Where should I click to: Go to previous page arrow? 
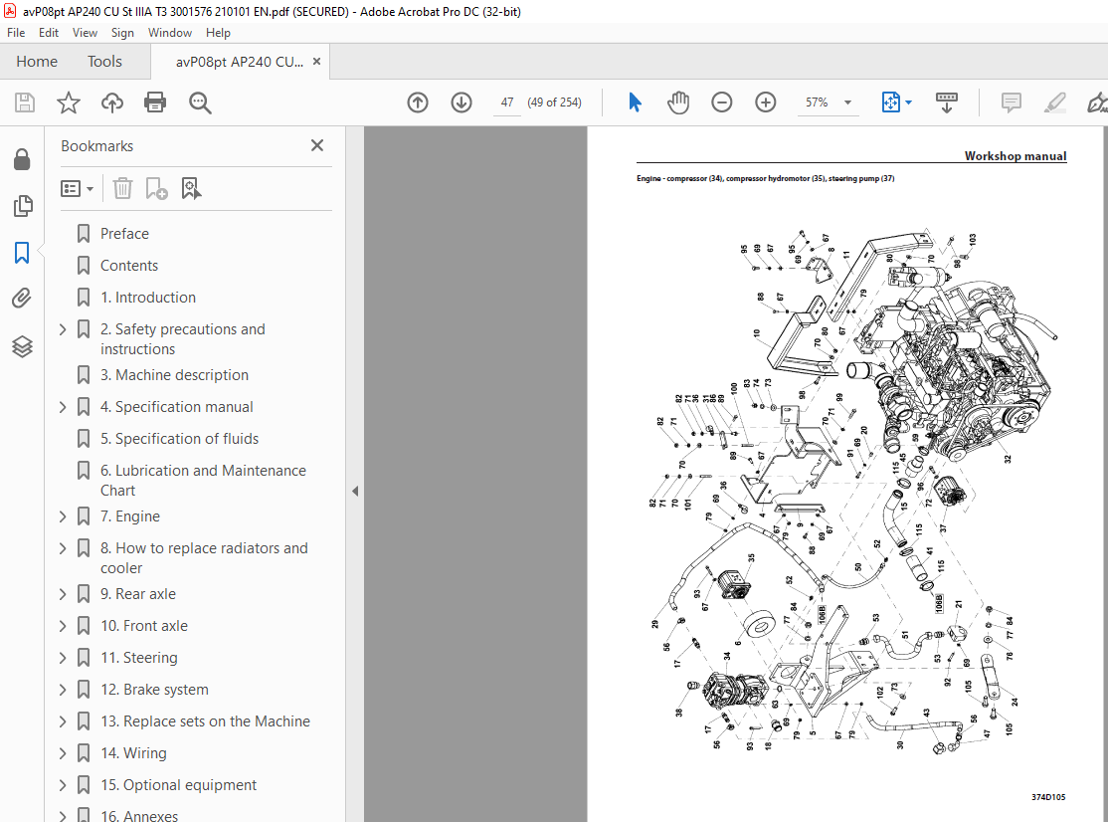(418, 103)
